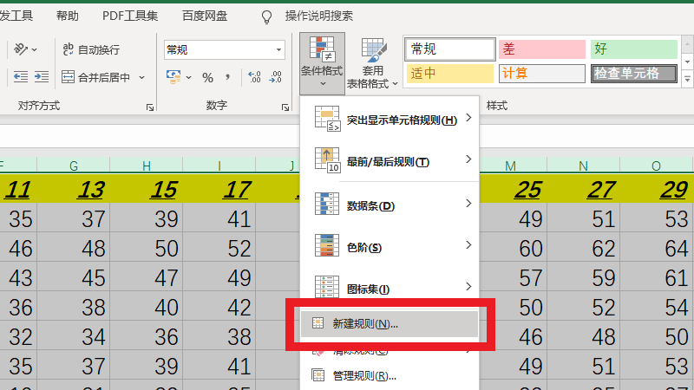
Task: Increase decimal places button
Action: 254,77
